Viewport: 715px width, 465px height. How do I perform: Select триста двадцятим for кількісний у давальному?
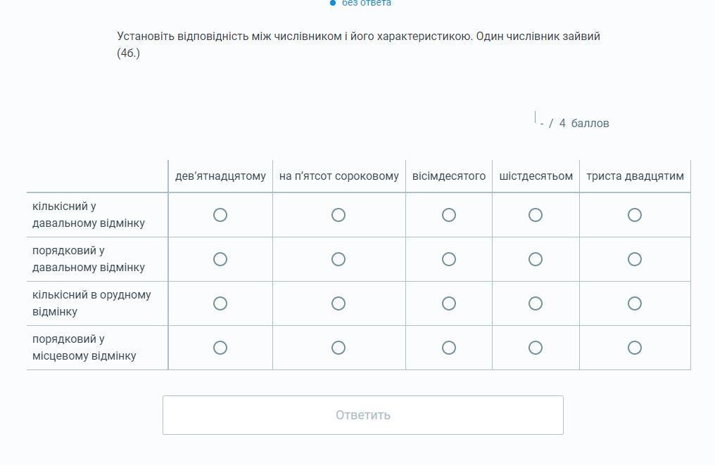pyautogui.click(x=635, y=215)
